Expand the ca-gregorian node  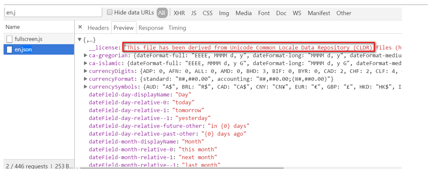[x=85, y=56]
